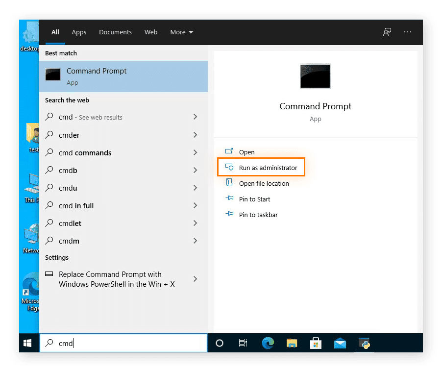Expand arrow for Replace Command Prompt setting
Screen dimensions: 442x371
(x=195, y=279)
